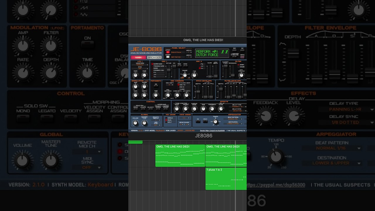This screenshot has height=211, width=375.
Task: Click the Portamento Time knob
Action: 156,95
